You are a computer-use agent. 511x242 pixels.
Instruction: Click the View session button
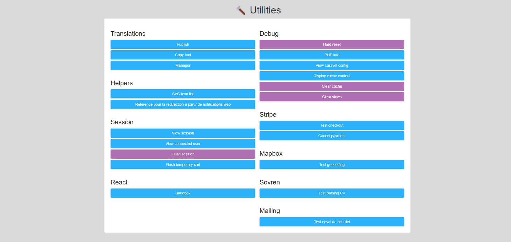tap(183, 133)
